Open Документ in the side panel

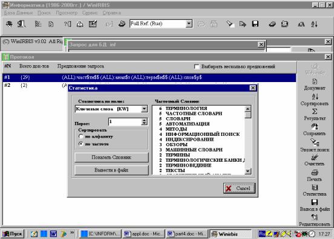coord(315,84)
